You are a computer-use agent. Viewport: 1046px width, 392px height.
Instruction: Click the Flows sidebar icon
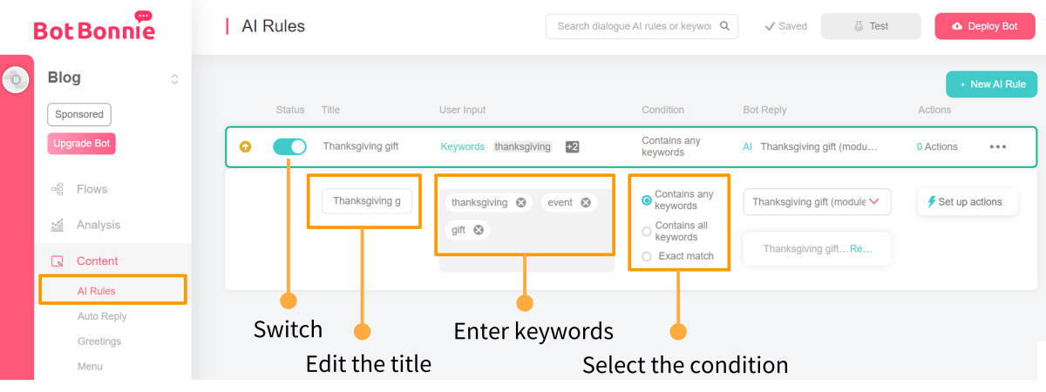point(58,189)
